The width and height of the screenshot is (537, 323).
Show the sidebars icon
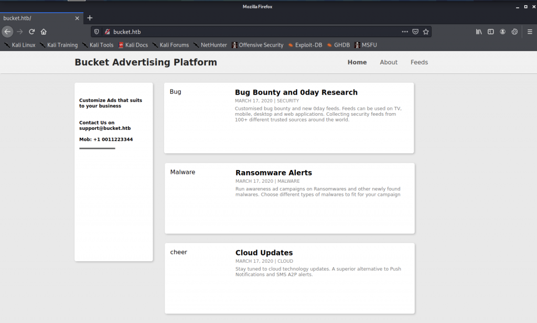click(x=491, y=31)
